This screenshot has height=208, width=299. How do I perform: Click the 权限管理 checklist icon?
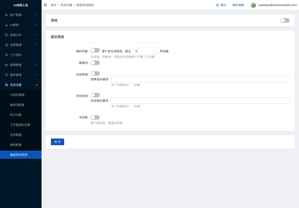[x=6, y=45]
